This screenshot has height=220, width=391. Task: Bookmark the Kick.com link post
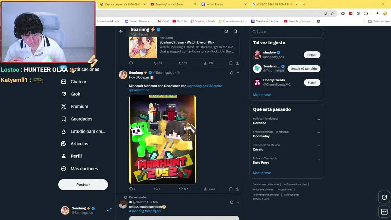(x=231, y=63)
